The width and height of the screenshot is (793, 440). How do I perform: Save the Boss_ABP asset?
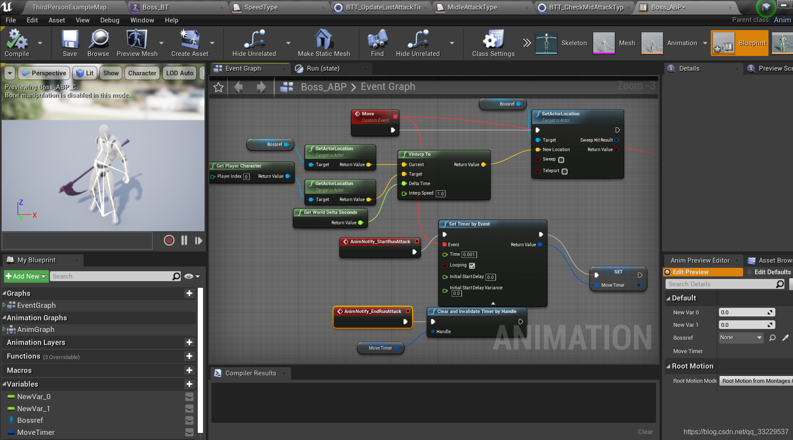[70, 43]
